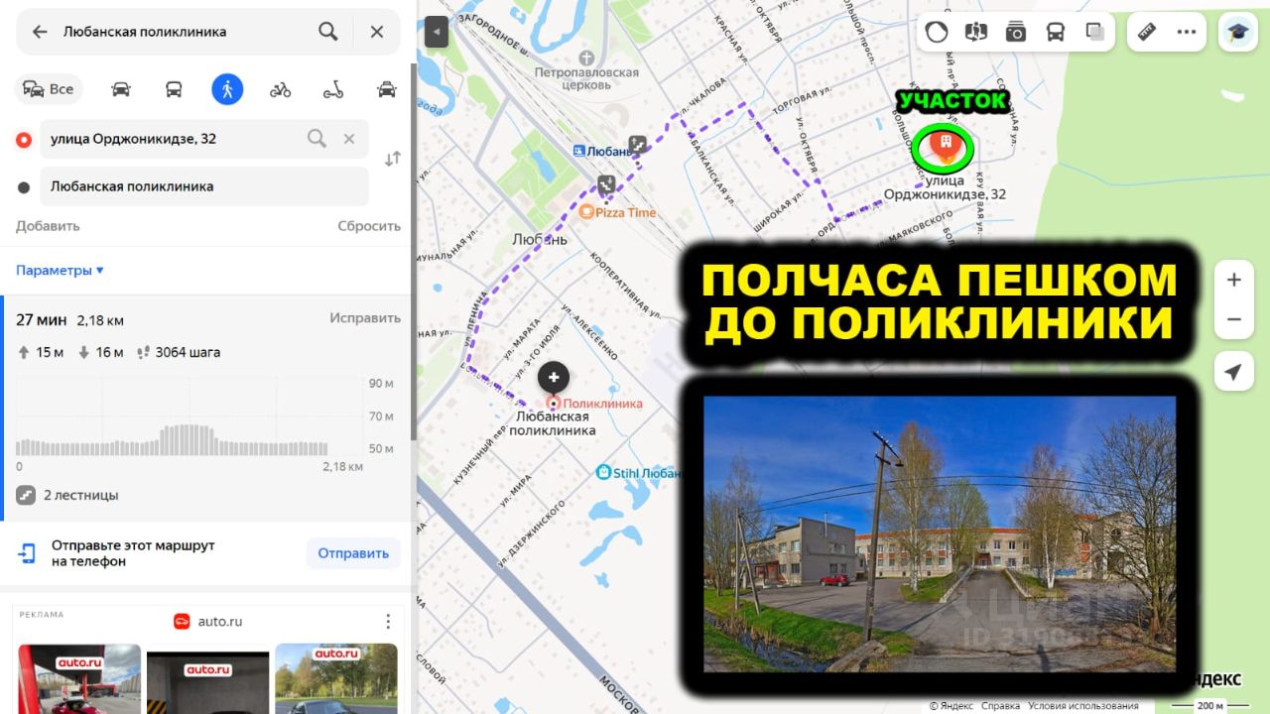Click the Любань railway station icon
This screenshot has width=1270, height=714.
coord(580,151)
